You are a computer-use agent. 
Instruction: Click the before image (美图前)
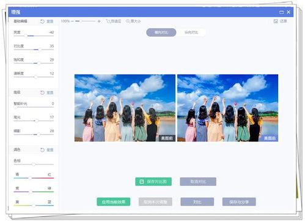125,108
